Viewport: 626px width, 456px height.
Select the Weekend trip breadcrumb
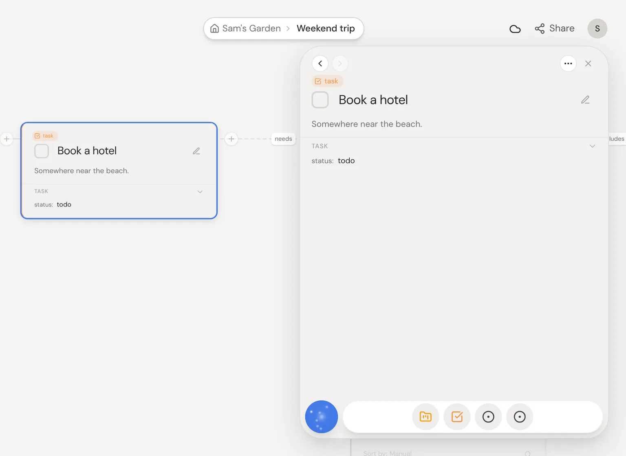click(x=326, y=28)
